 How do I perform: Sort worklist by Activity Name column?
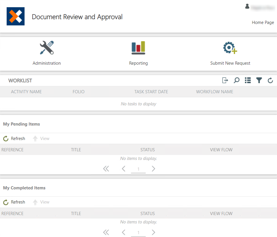(x=26, y=92)
